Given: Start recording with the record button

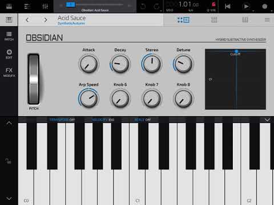Looking at the screenshot, I should [x=265, y=6].
